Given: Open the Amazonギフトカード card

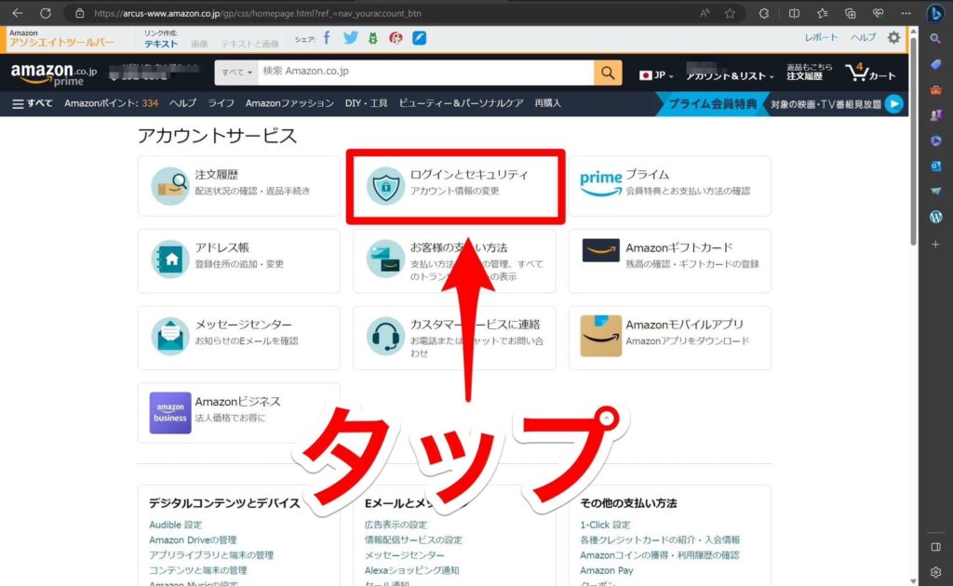Looking at the screenshot, I should (670, 260).
